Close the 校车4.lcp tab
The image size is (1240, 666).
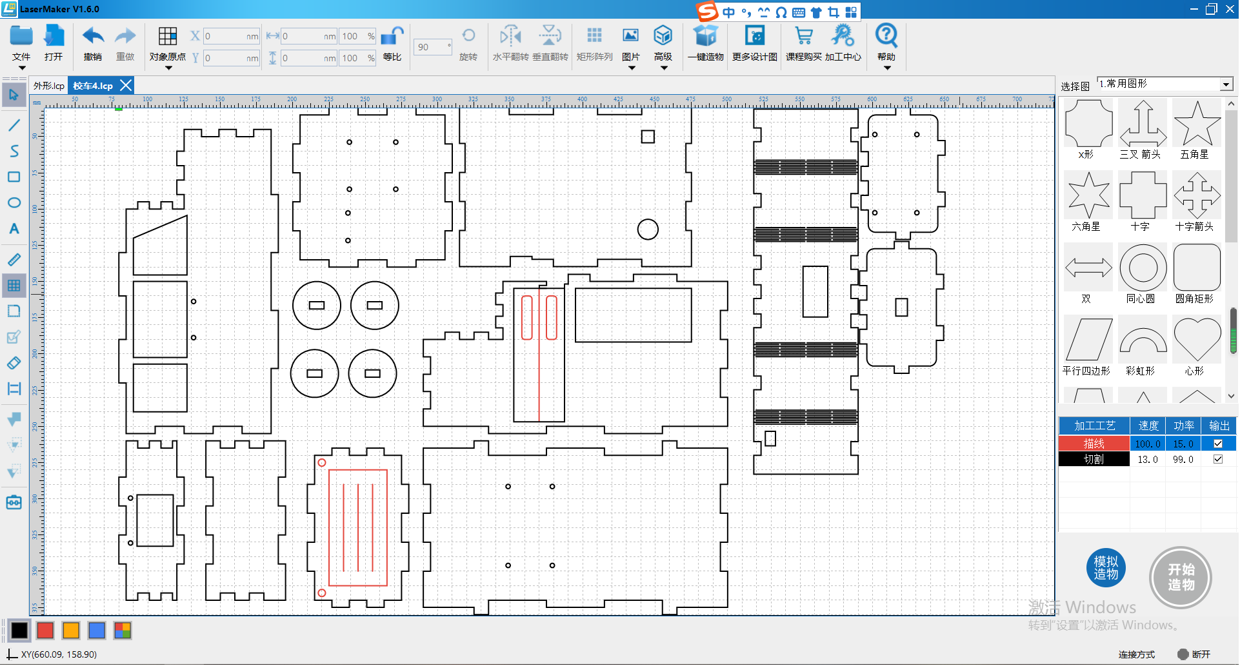click(126, 85)
